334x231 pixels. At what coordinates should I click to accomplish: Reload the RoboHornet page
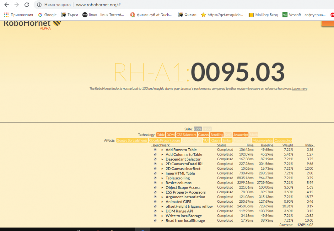27,5
